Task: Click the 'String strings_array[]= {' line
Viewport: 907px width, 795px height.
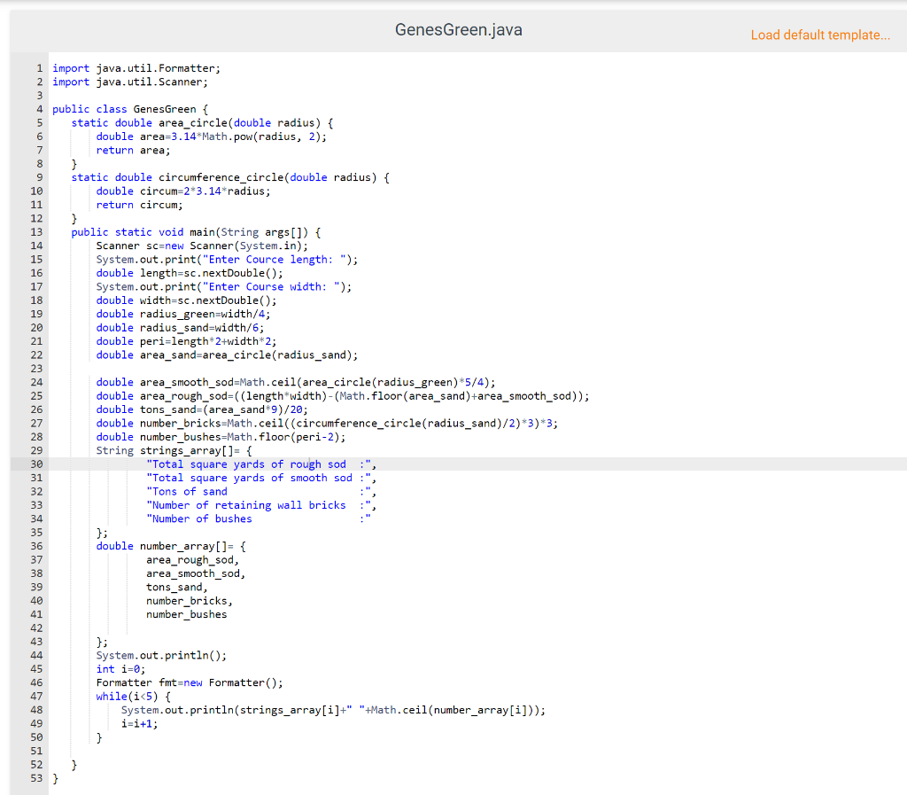Action: [174, 450]
